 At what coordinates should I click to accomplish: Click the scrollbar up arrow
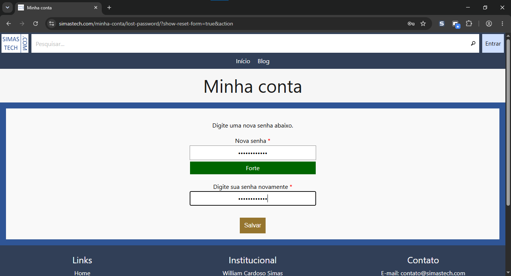click(x=508, y=36)
